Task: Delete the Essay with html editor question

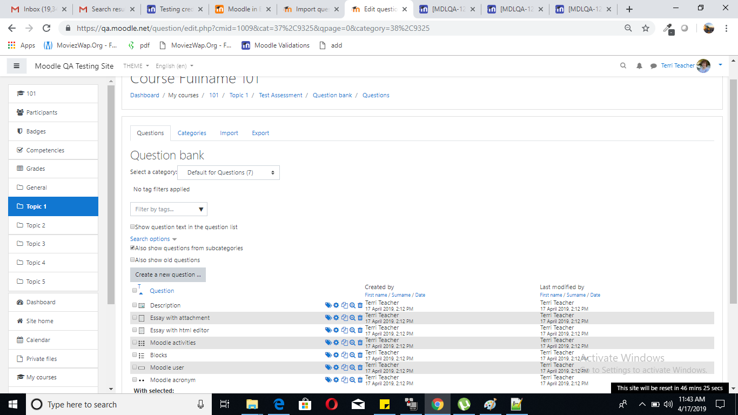Action: click(360, 330)
